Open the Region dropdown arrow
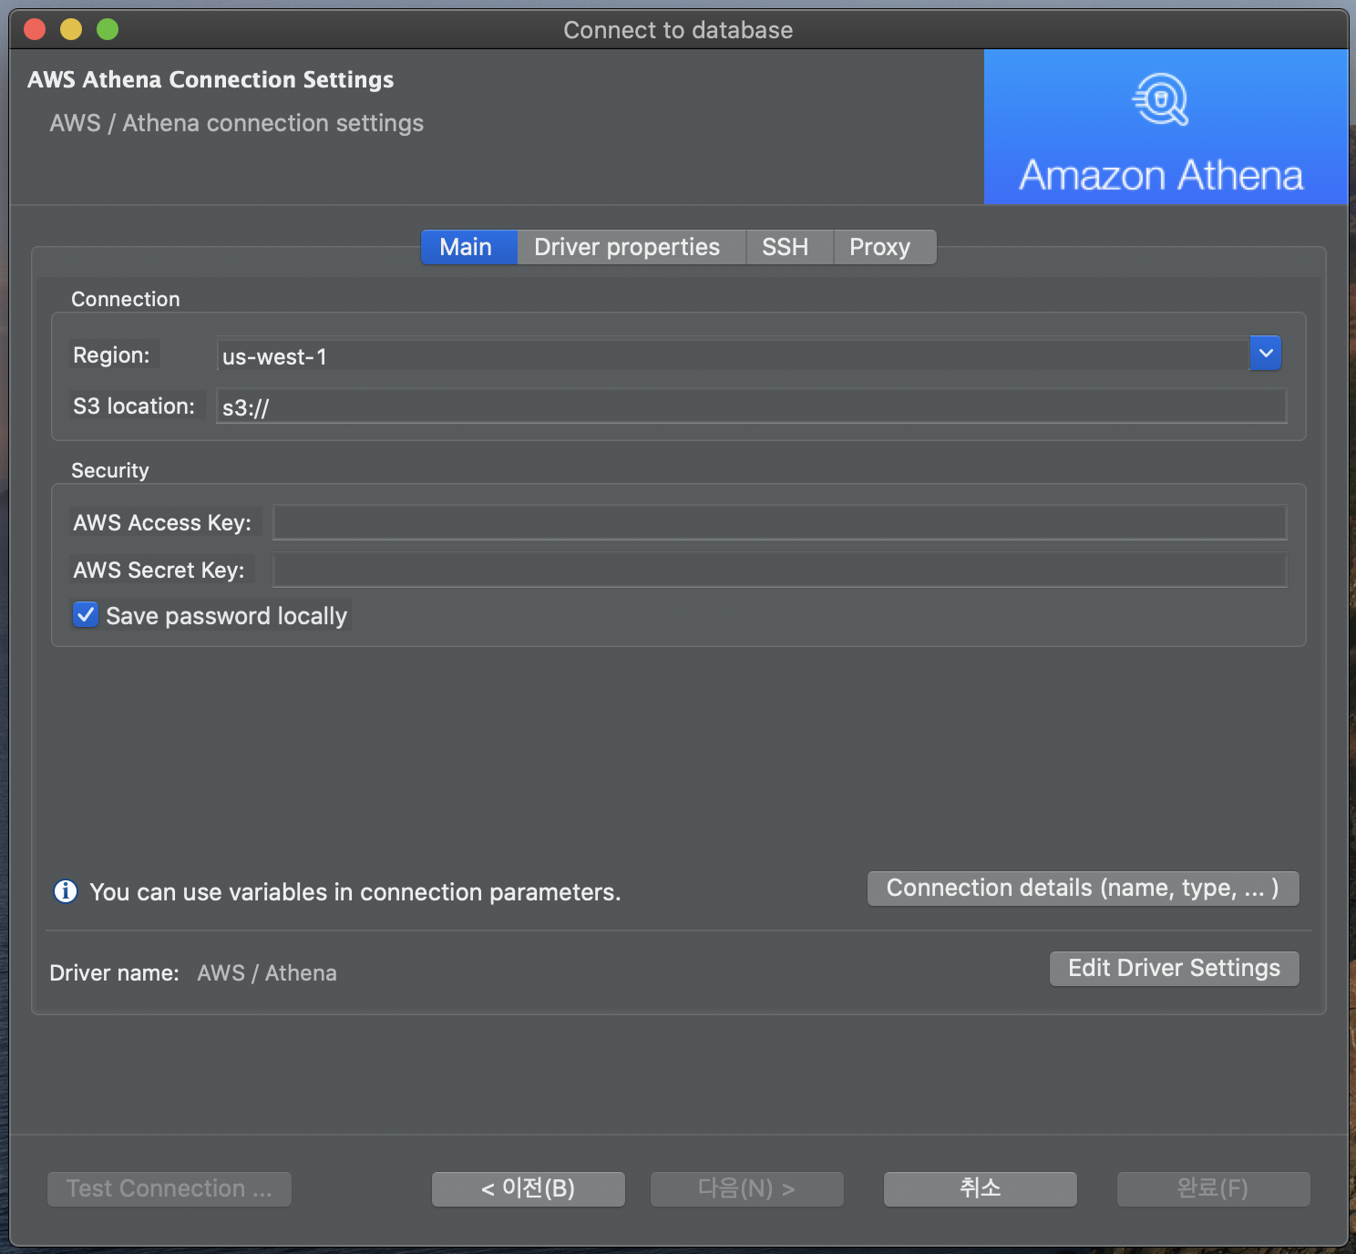The image size is (1356, 1254). (1265, 354)
